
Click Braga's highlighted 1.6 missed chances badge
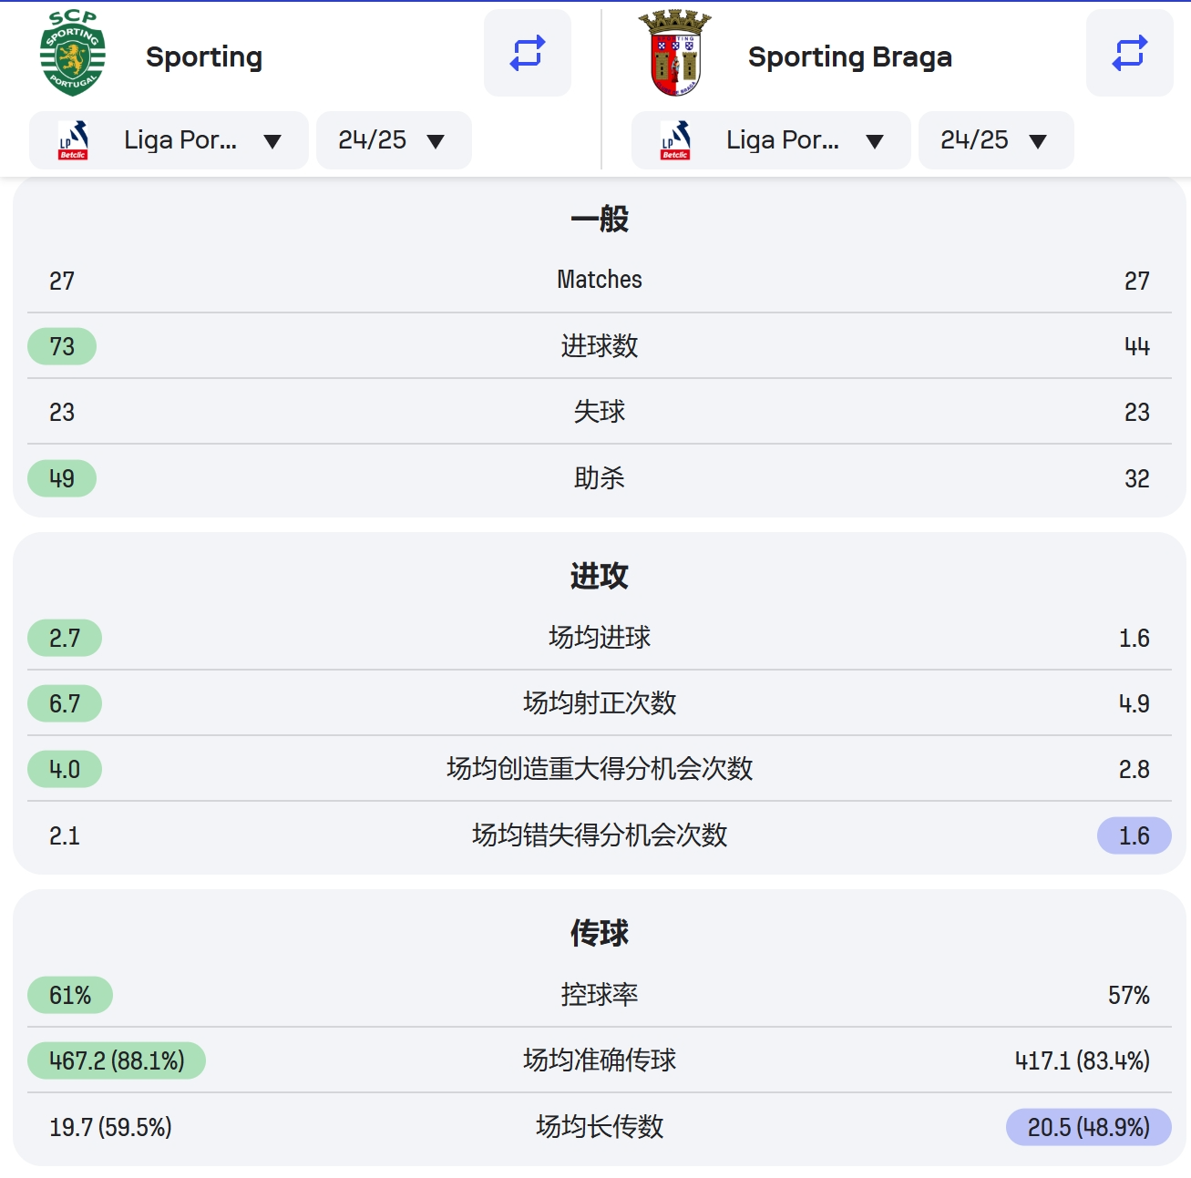tap(1134, 835)
